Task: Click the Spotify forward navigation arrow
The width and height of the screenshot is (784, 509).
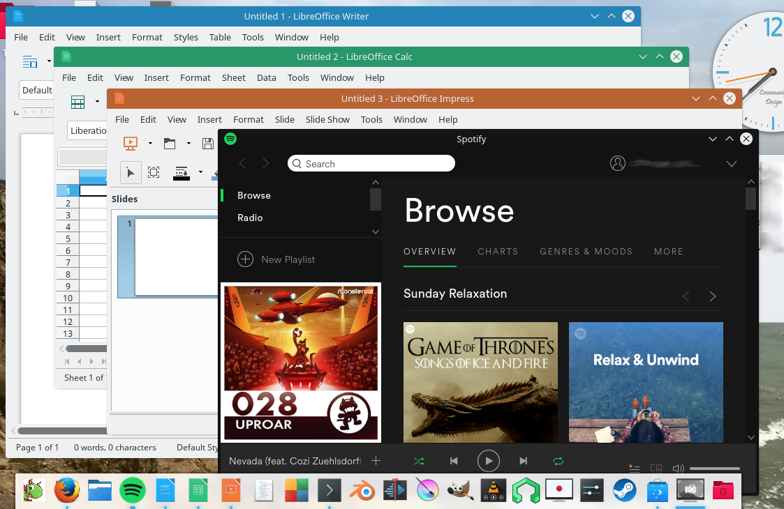Action: coord(265,163)
